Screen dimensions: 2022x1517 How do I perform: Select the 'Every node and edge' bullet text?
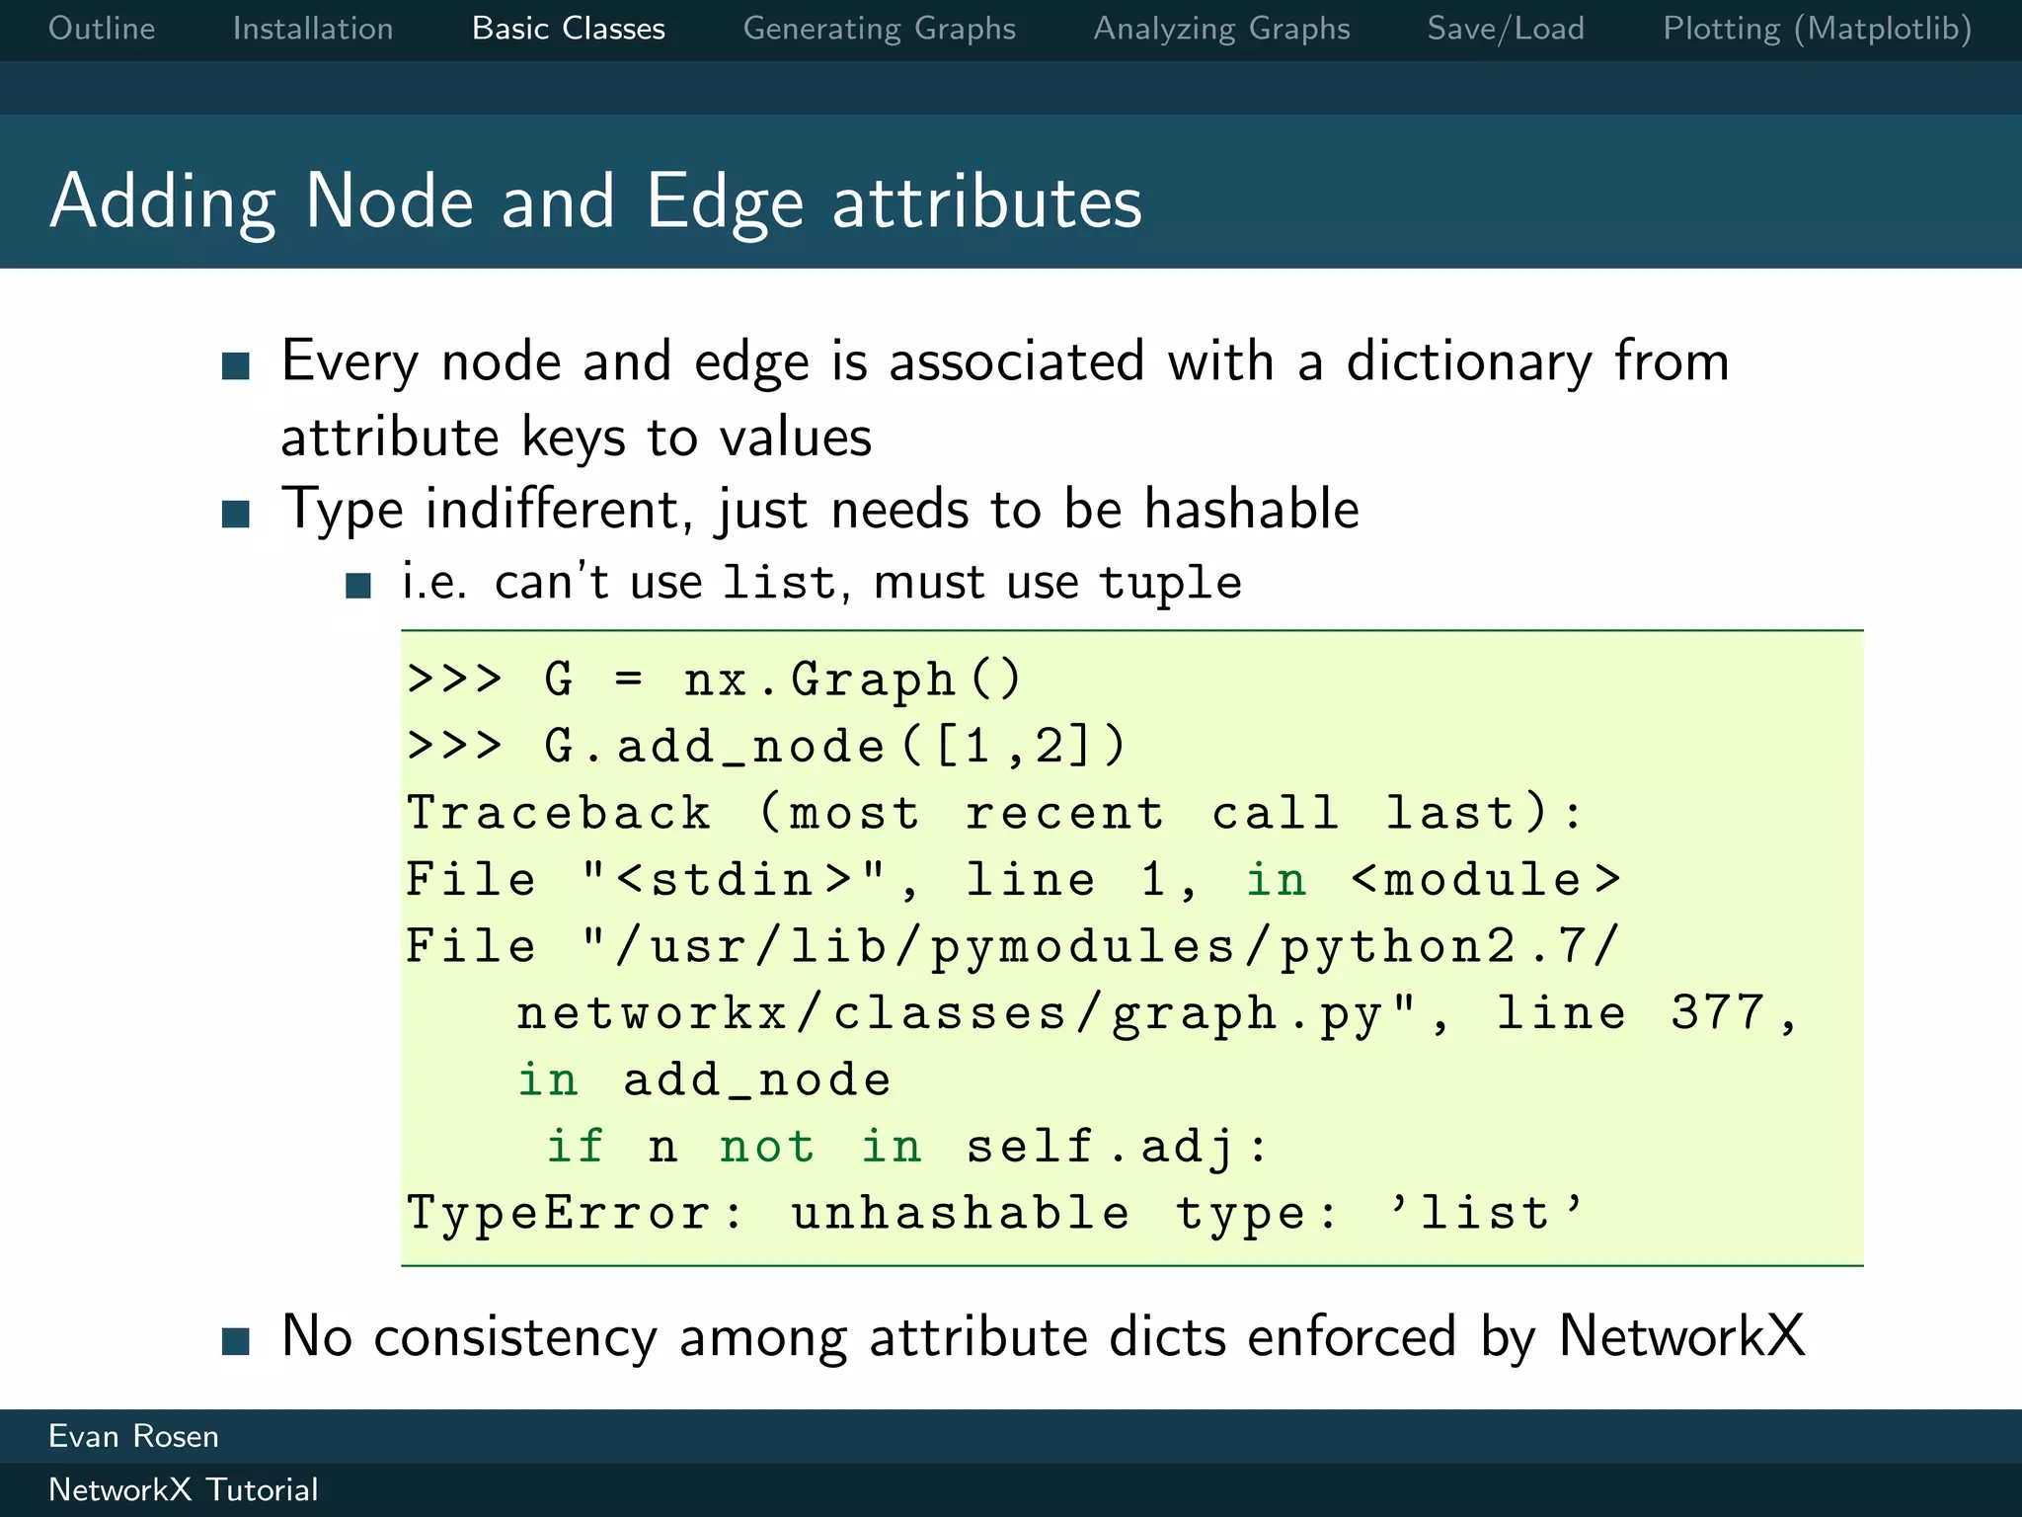point(1005,399)
